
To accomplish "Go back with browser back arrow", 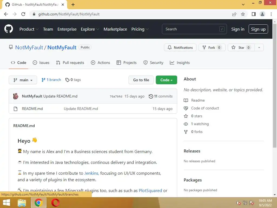I will coord(6,14).
